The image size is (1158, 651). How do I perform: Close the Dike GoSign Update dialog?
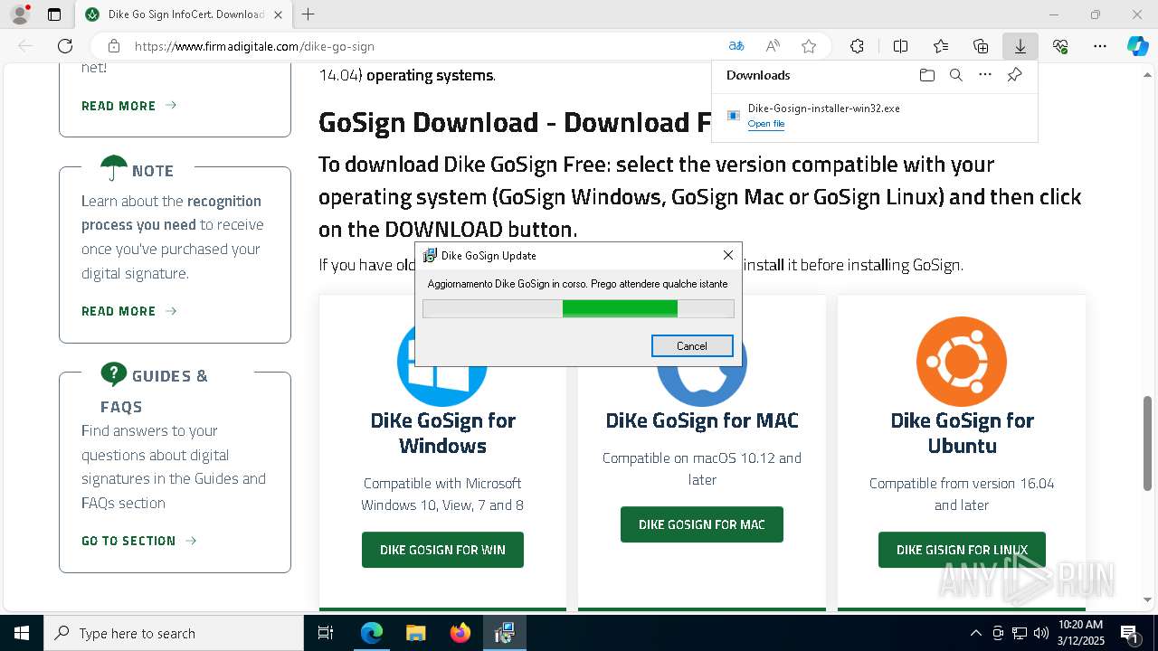tap(727, 255)
